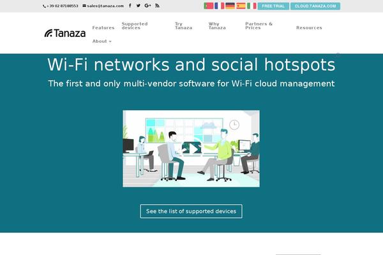
Task: Switch language with the Italian flag
Action: coord(252,6)
